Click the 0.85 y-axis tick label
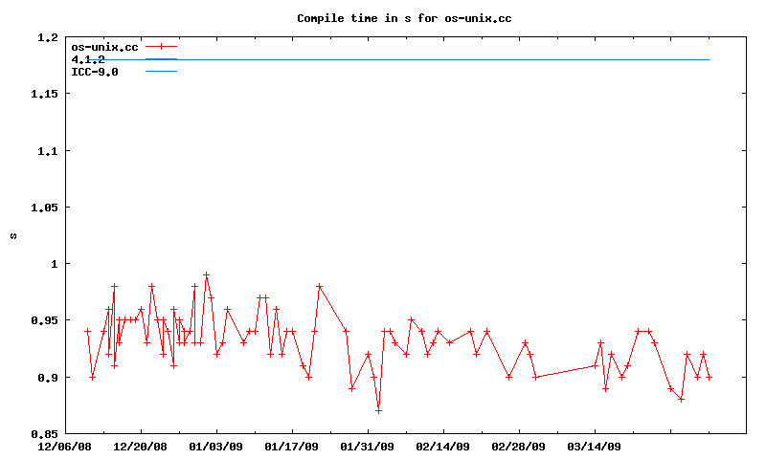 pyautogui.click(x=44, y=434)
